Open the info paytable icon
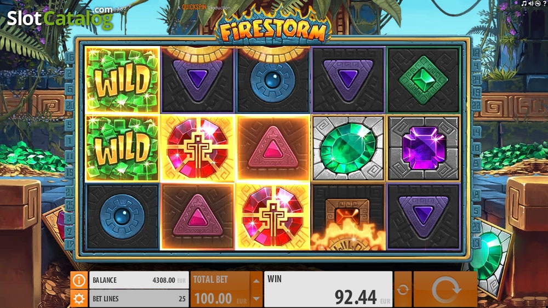Screen dimensions: 548x308 (x=79, y=280)
